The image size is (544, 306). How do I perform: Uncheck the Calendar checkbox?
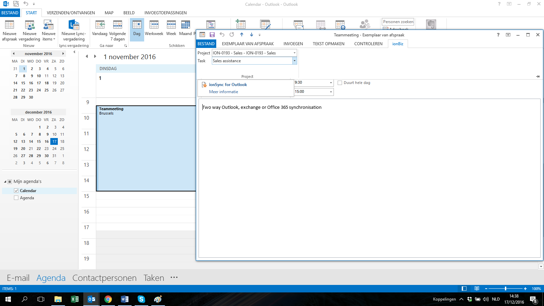point(16,191)
